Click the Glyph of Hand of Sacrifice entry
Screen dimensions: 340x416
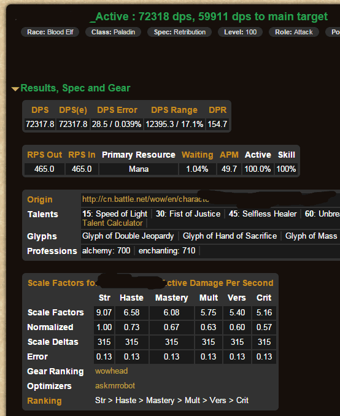pyautogui.click(x=230, y=236)
